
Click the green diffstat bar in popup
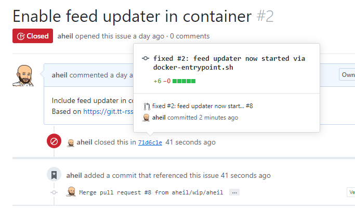184,81
